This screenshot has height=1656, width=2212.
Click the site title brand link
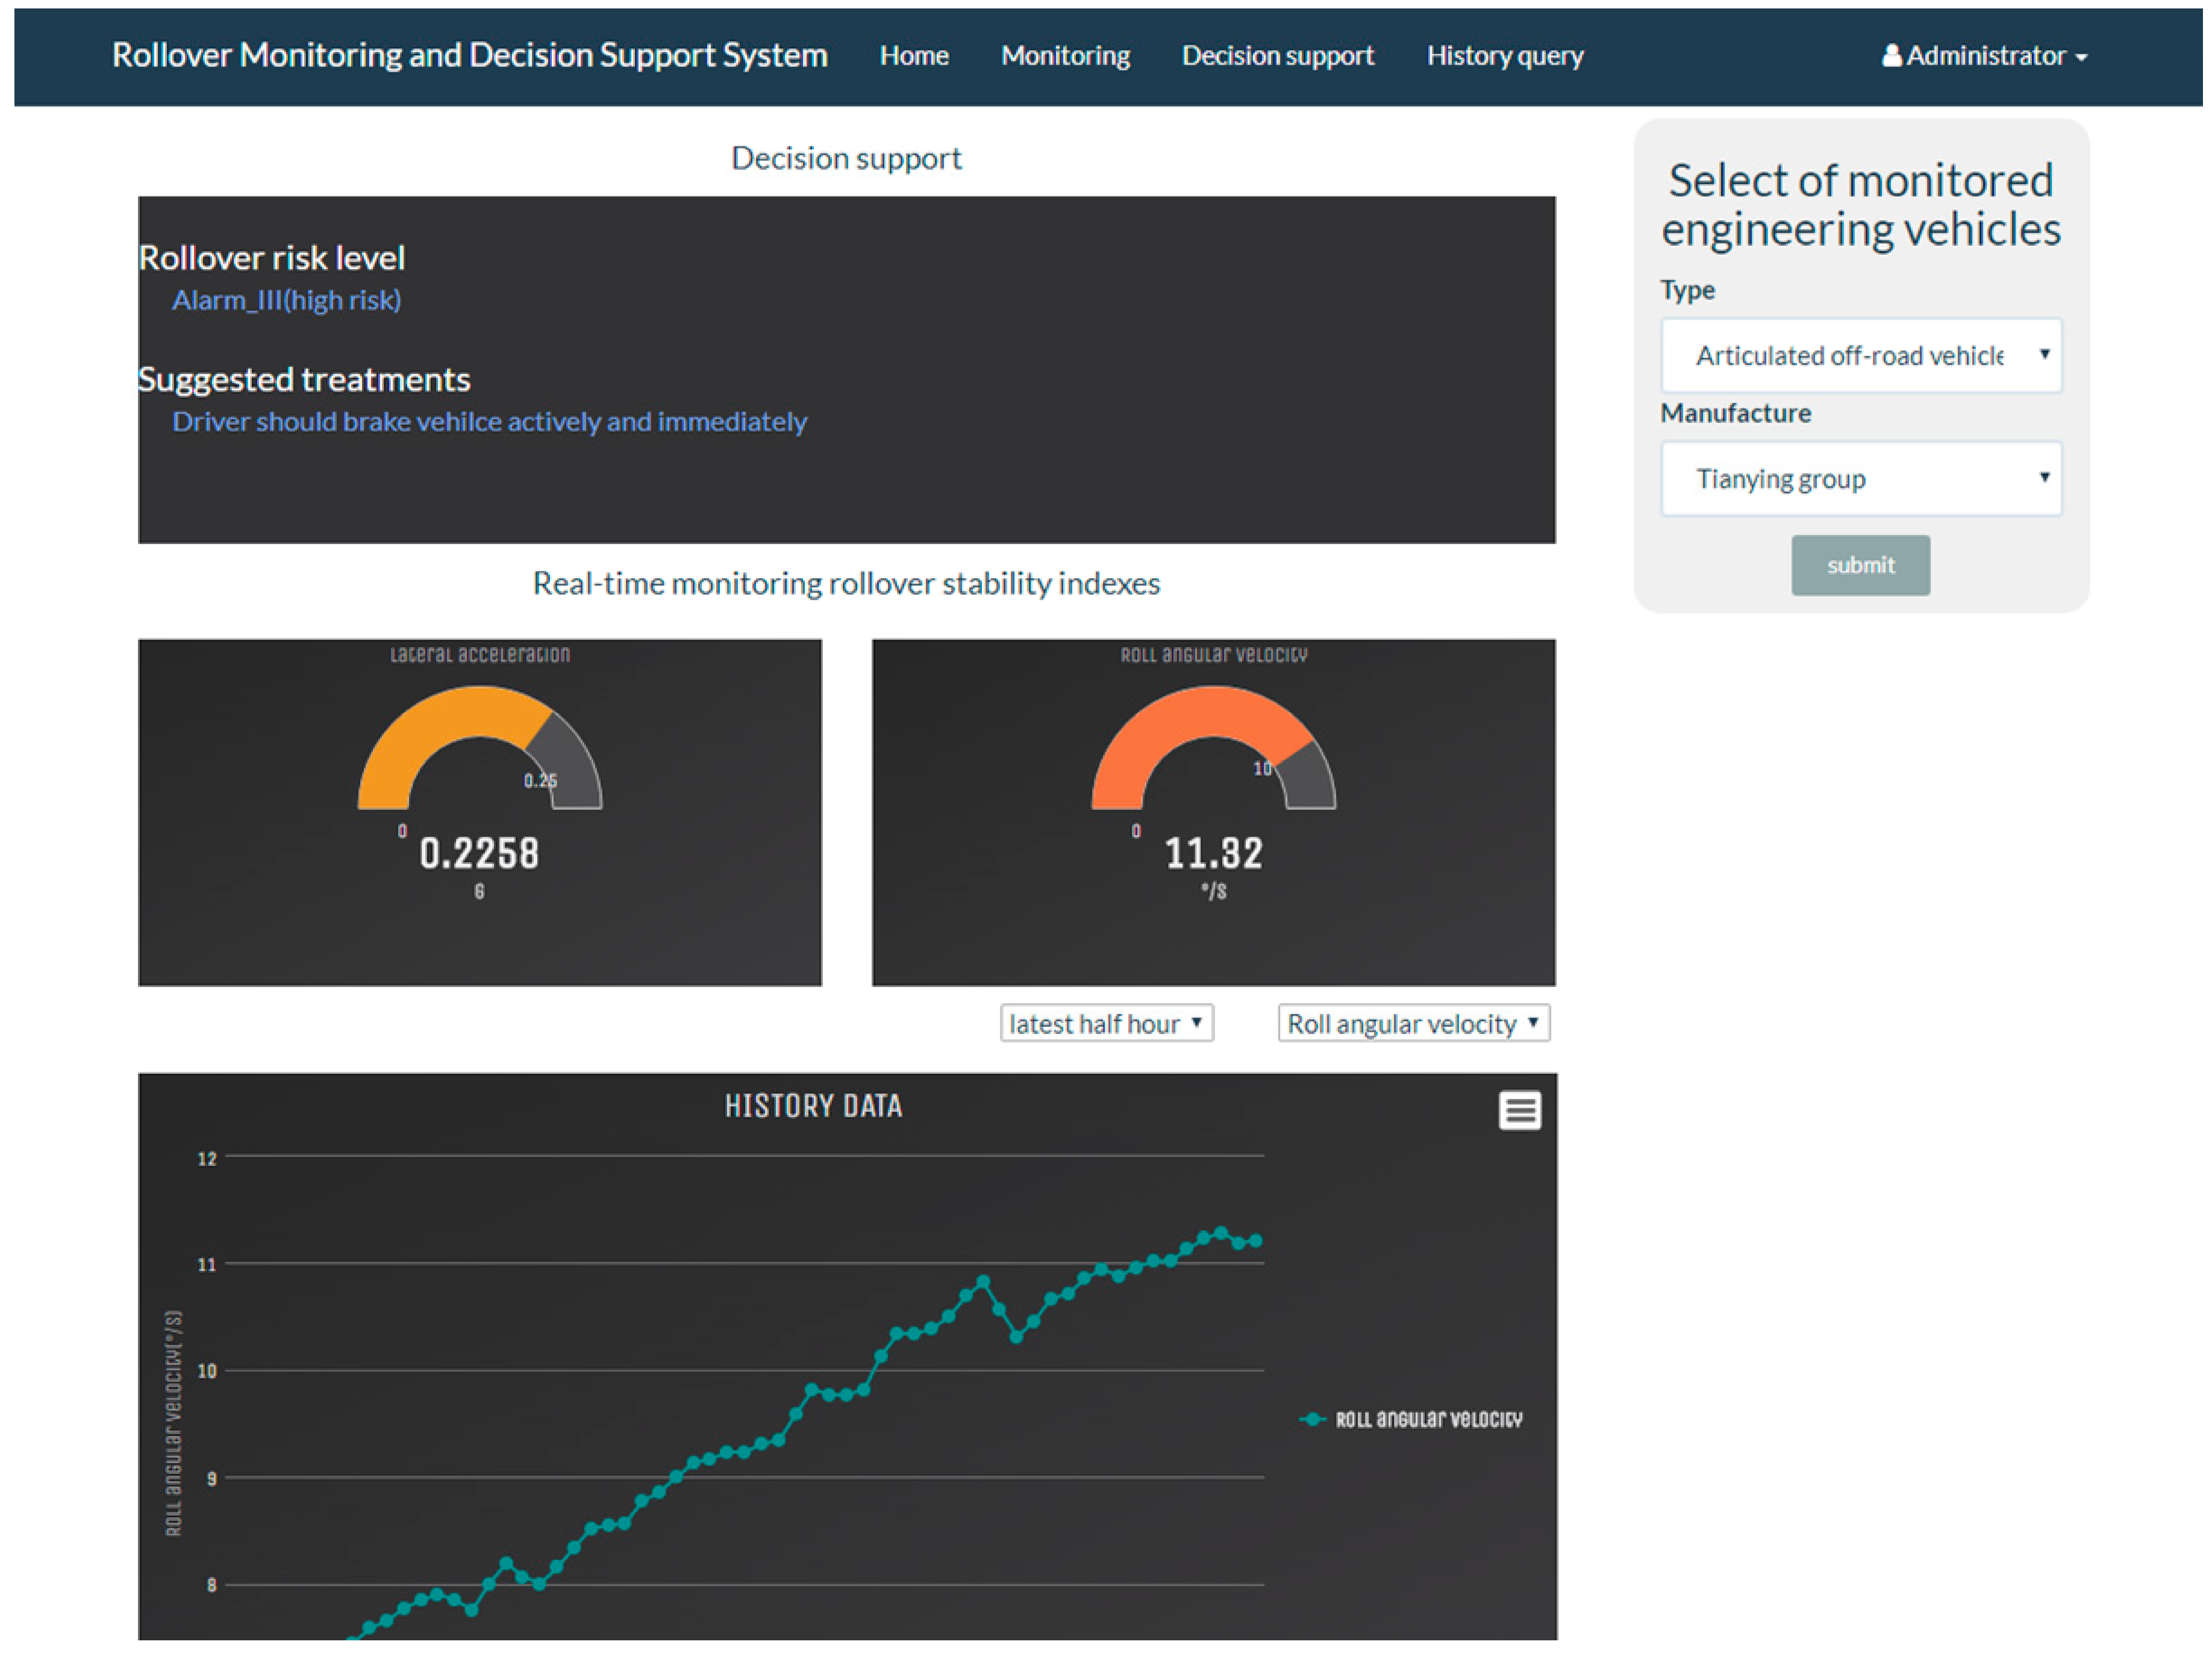[469, 55]
